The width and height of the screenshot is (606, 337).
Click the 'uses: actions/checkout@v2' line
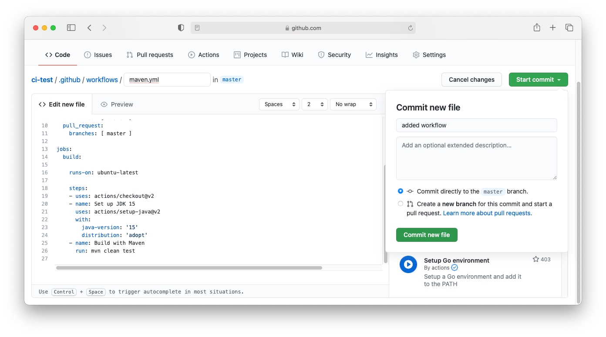111,196
